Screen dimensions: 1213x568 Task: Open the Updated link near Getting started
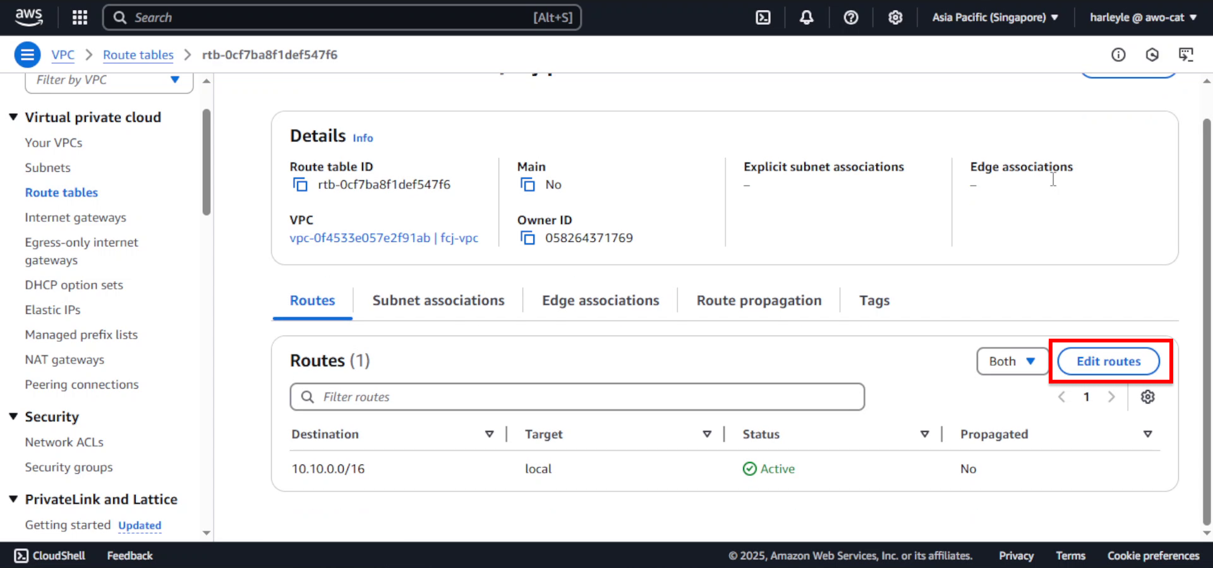[140, 526]
